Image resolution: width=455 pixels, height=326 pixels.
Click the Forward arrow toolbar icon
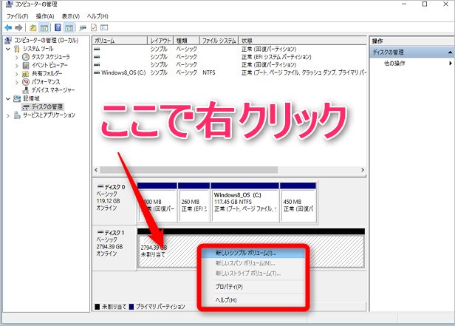coord(18,28)
